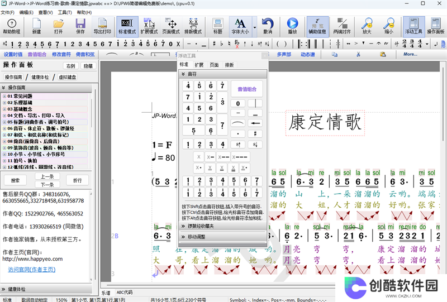Open the 工具(T) menu
The width and height of the screenshot is (447, 302).
click(x=65, y=12)
